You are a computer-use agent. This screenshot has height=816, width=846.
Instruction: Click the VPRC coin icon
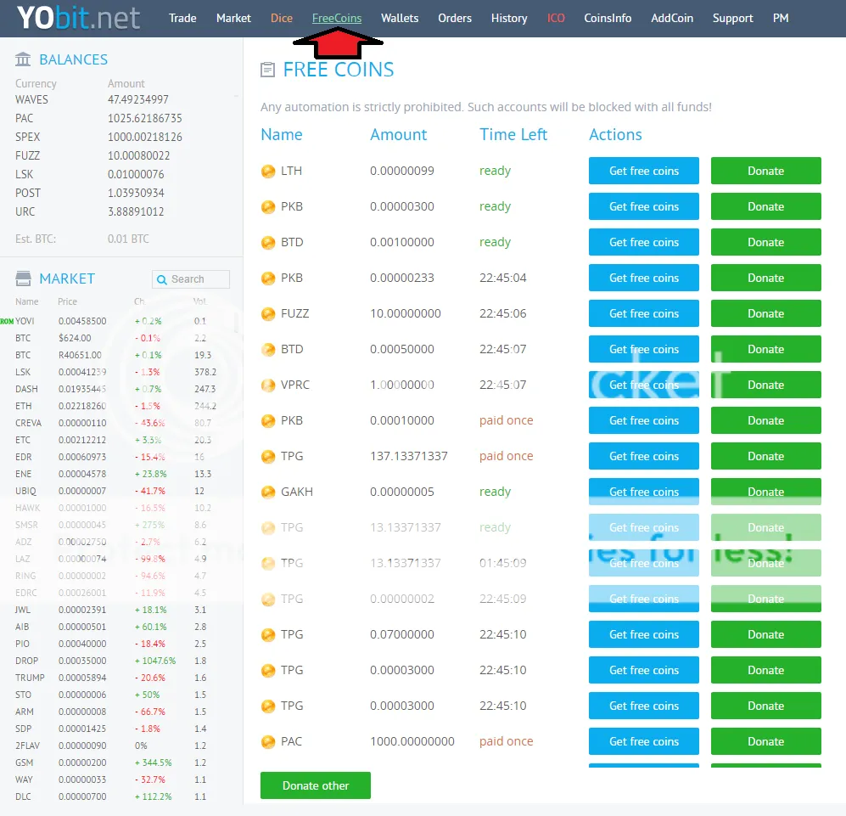pyautogui.click(x=268, y=385)
